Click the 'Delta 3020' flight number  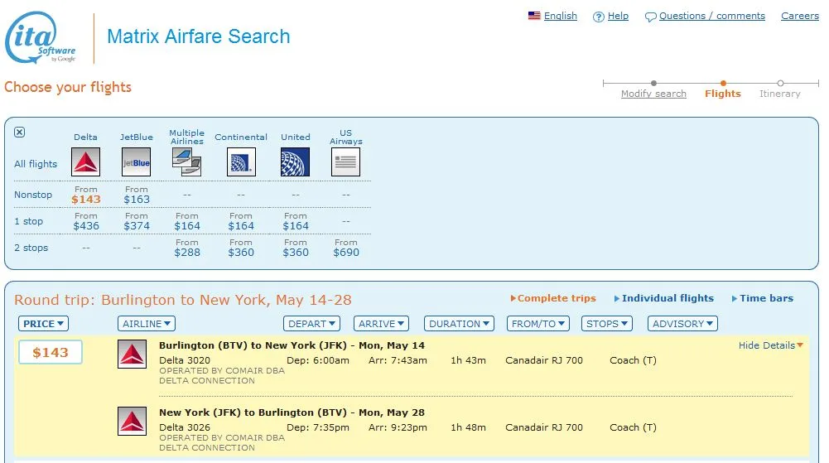[185, 360]
